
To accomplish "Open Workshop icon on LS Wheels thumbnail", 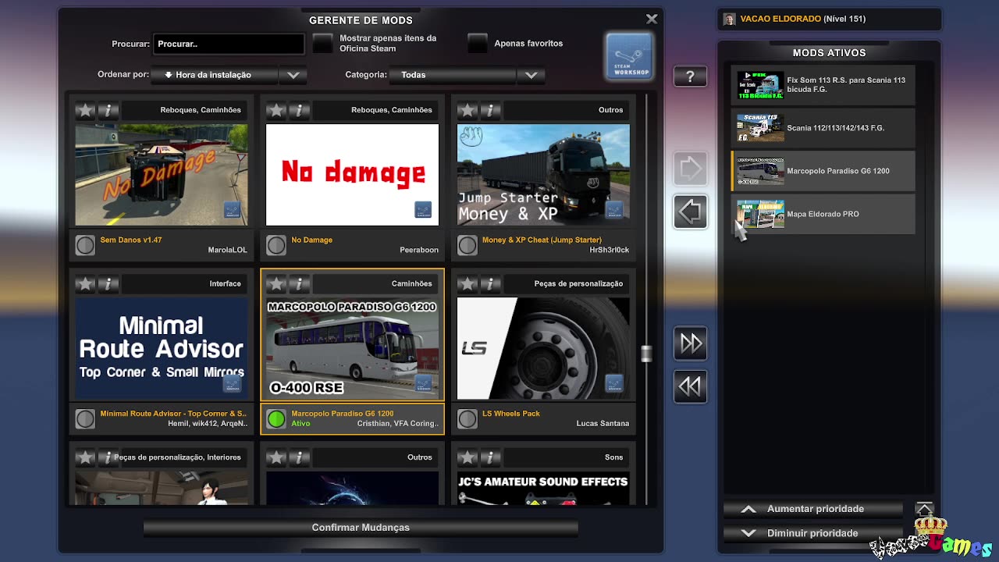I will [614, 383].
